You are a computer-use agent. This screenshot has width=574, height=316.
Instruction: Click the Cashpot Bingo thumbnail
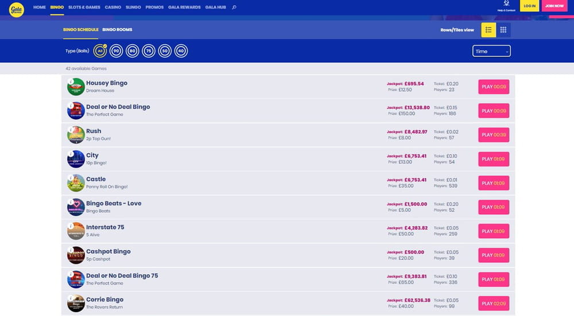[76, 255]
